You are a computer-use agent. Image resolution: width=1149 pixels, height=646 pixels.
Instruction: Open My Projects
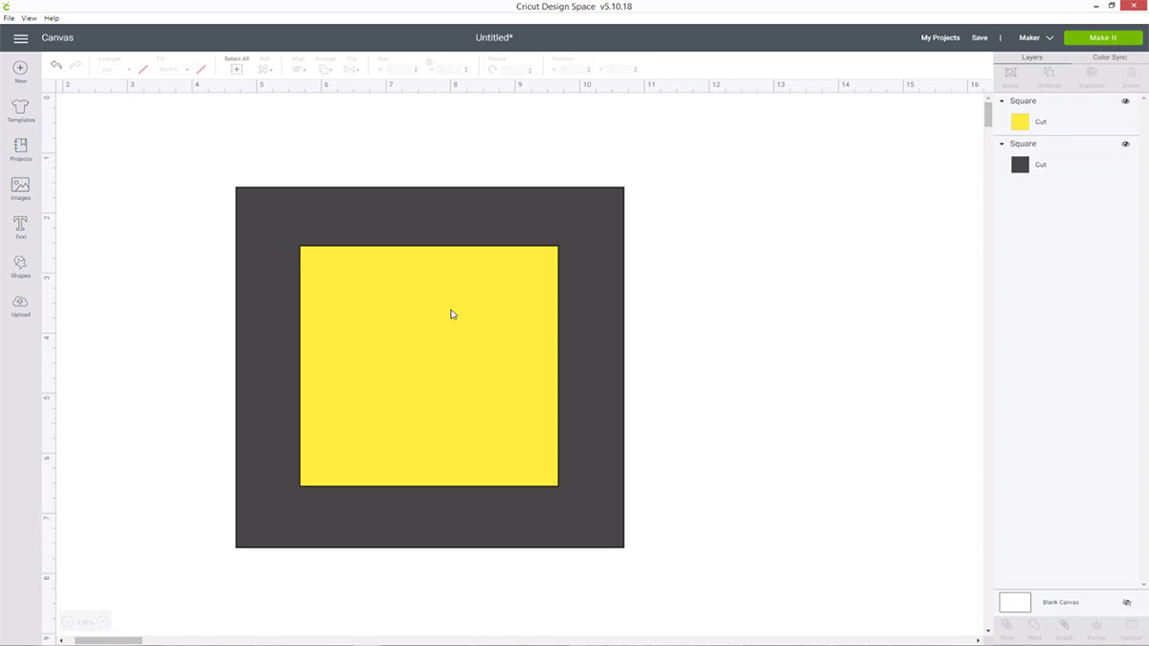939,37
